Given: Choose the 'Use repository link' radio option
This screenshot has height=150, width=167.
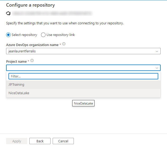Looking at the screenshot, I should coord(43,35).
